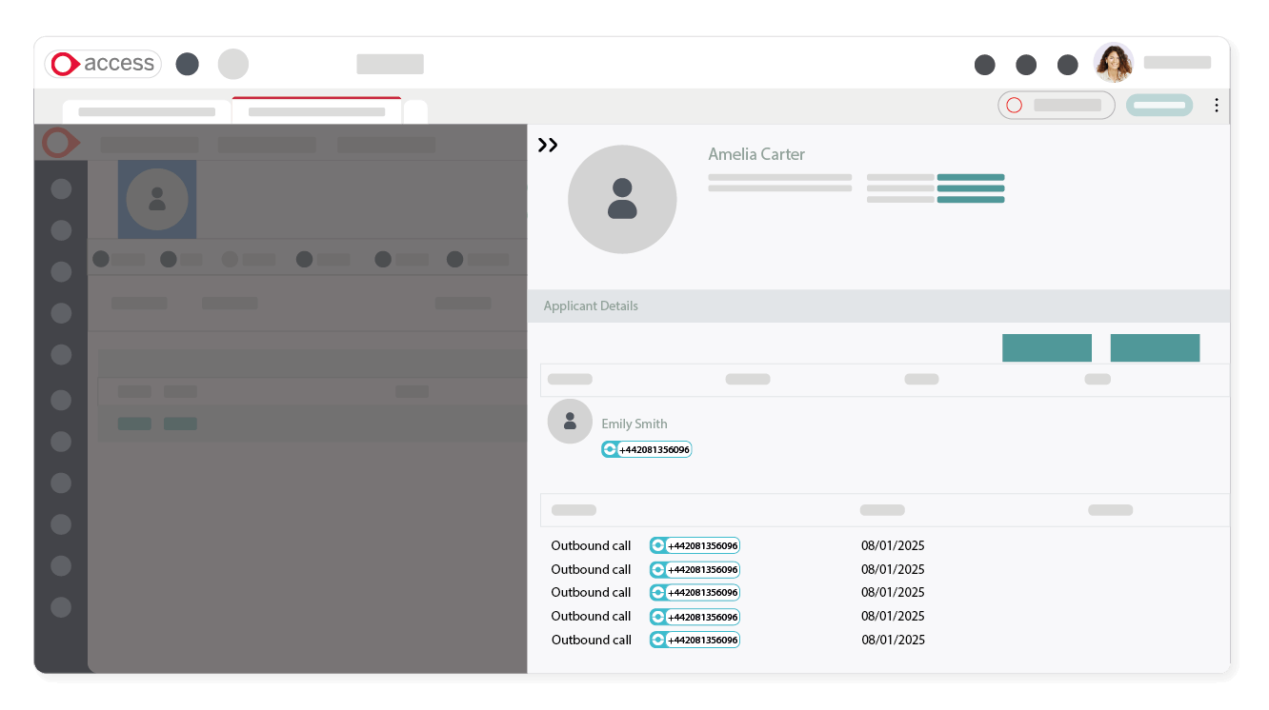Select the active red-topped tab
1269x710 pixels.
point(316,111)
